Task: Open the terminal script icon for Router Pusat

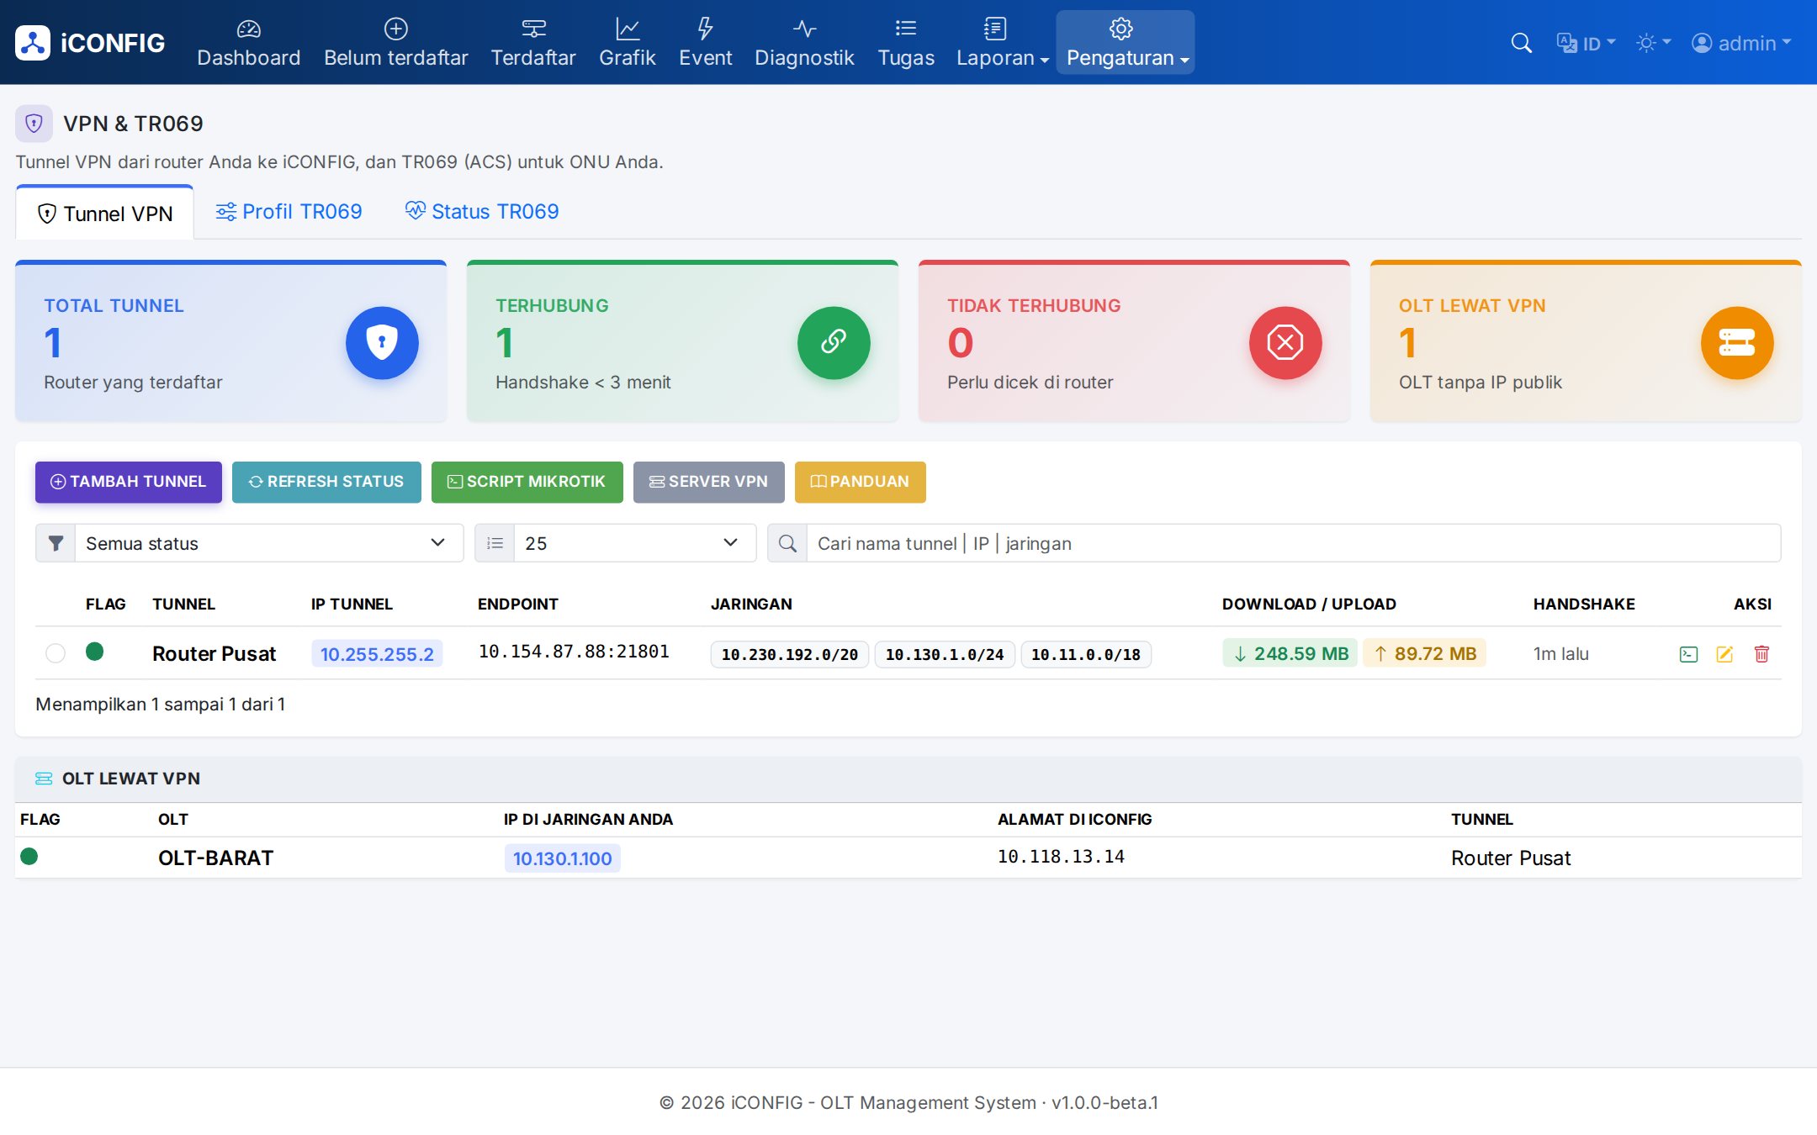Action: point(1688,654)
